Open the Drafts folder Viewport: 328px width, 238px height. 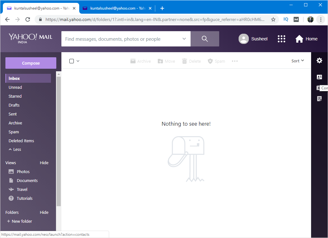[14, 105]
